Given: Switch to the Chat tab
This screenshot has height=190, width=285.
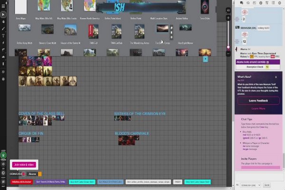Looking at the screenshot, I should pos(242,3).
